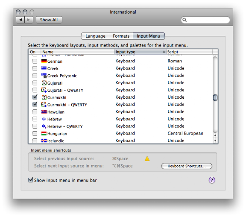The image size is (246, 217).
Task: Open Keyboard Shortcuts settings
Action: 187,166
